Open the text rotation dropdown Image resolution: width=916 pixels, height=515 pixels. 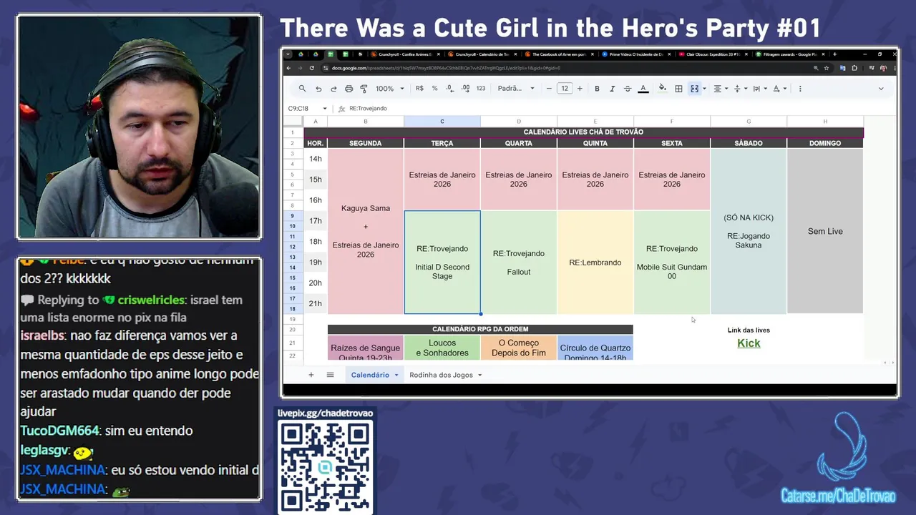click(779, 89)
